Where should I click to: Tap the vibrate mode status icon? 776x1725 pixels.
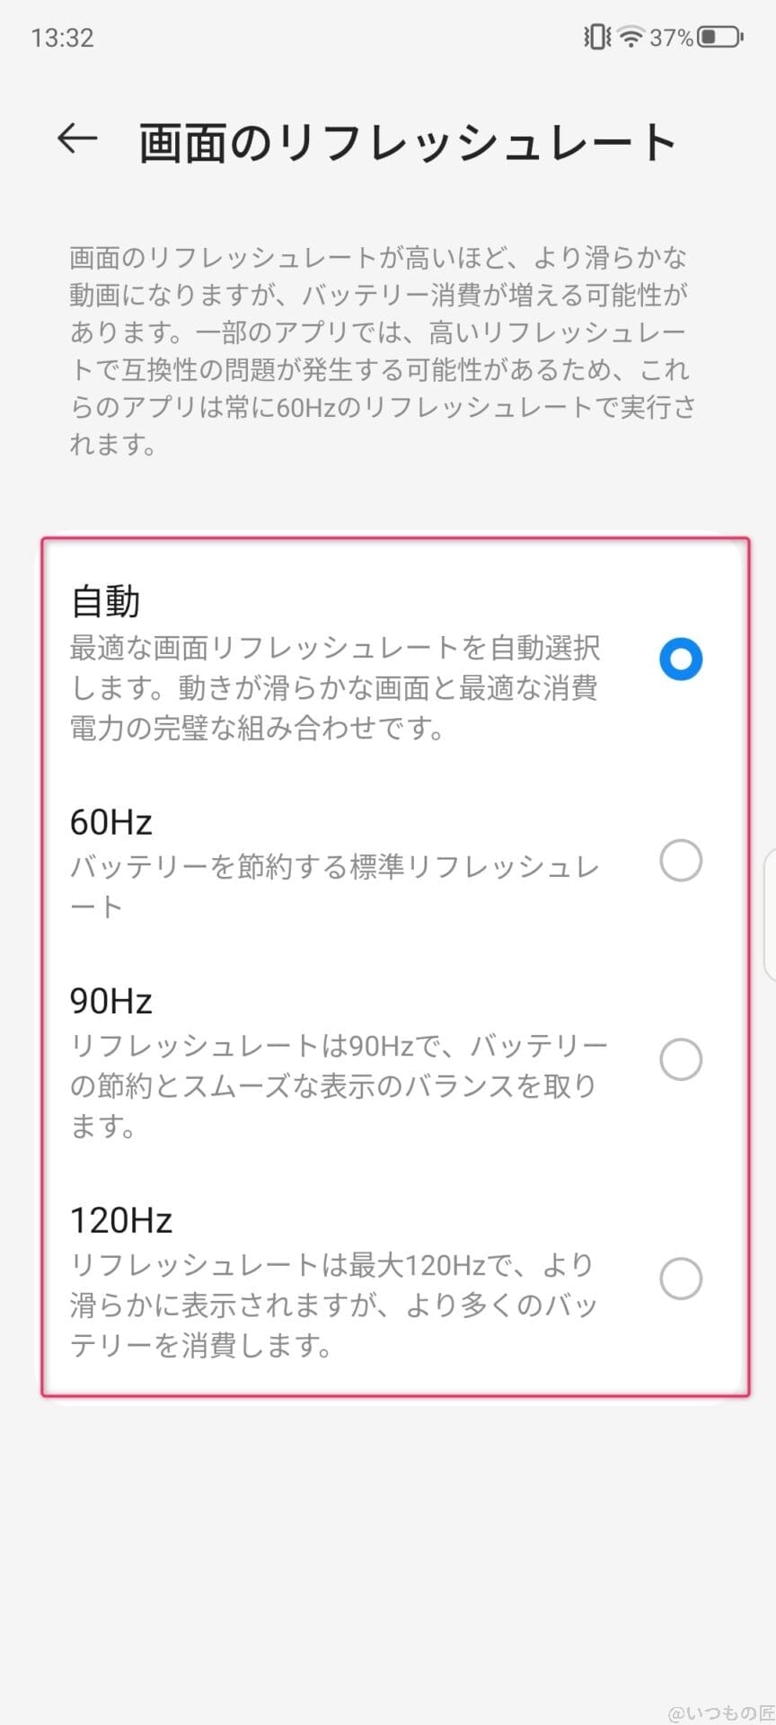(596, 38)
